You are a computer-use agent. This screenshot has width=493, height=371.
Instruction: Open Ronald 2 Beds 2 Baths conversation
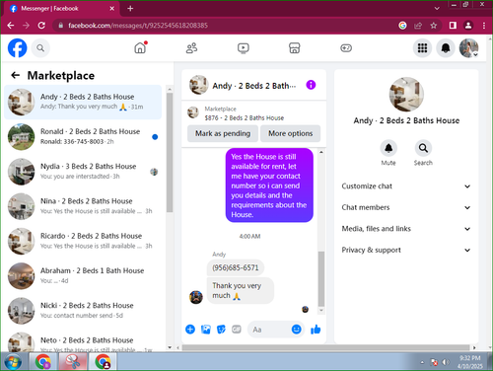click(83, 137)
